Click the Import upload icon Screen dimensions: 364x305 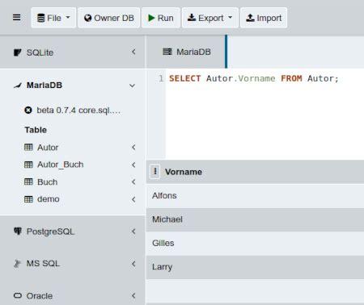250,18
